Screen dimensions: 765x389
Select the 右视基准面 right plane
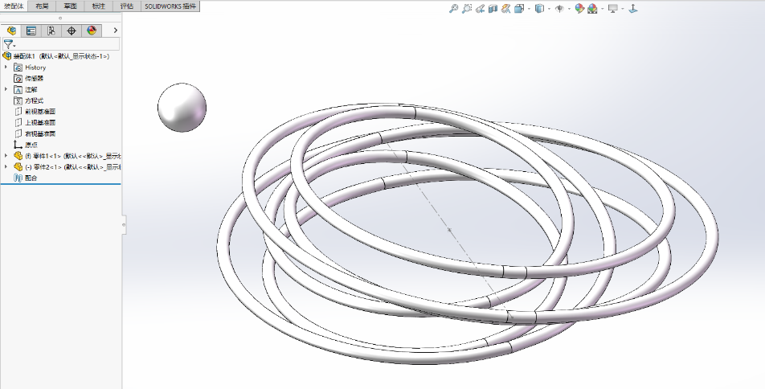pos(40,133)
